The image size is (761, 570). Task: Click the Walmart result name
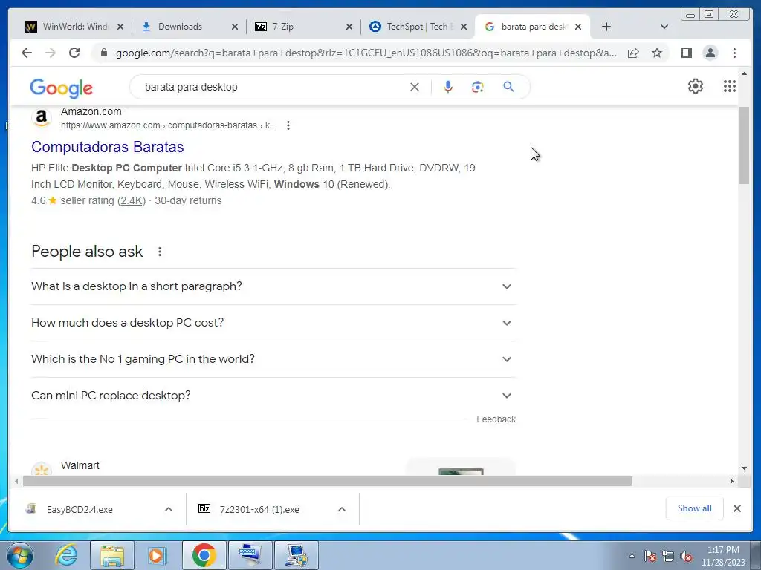coord(80,465)
